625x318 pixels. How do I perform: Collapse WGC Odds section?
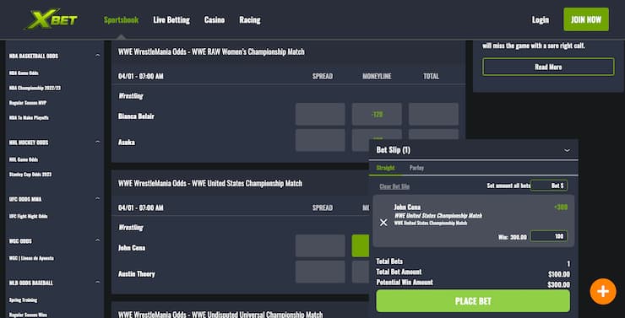98,240
